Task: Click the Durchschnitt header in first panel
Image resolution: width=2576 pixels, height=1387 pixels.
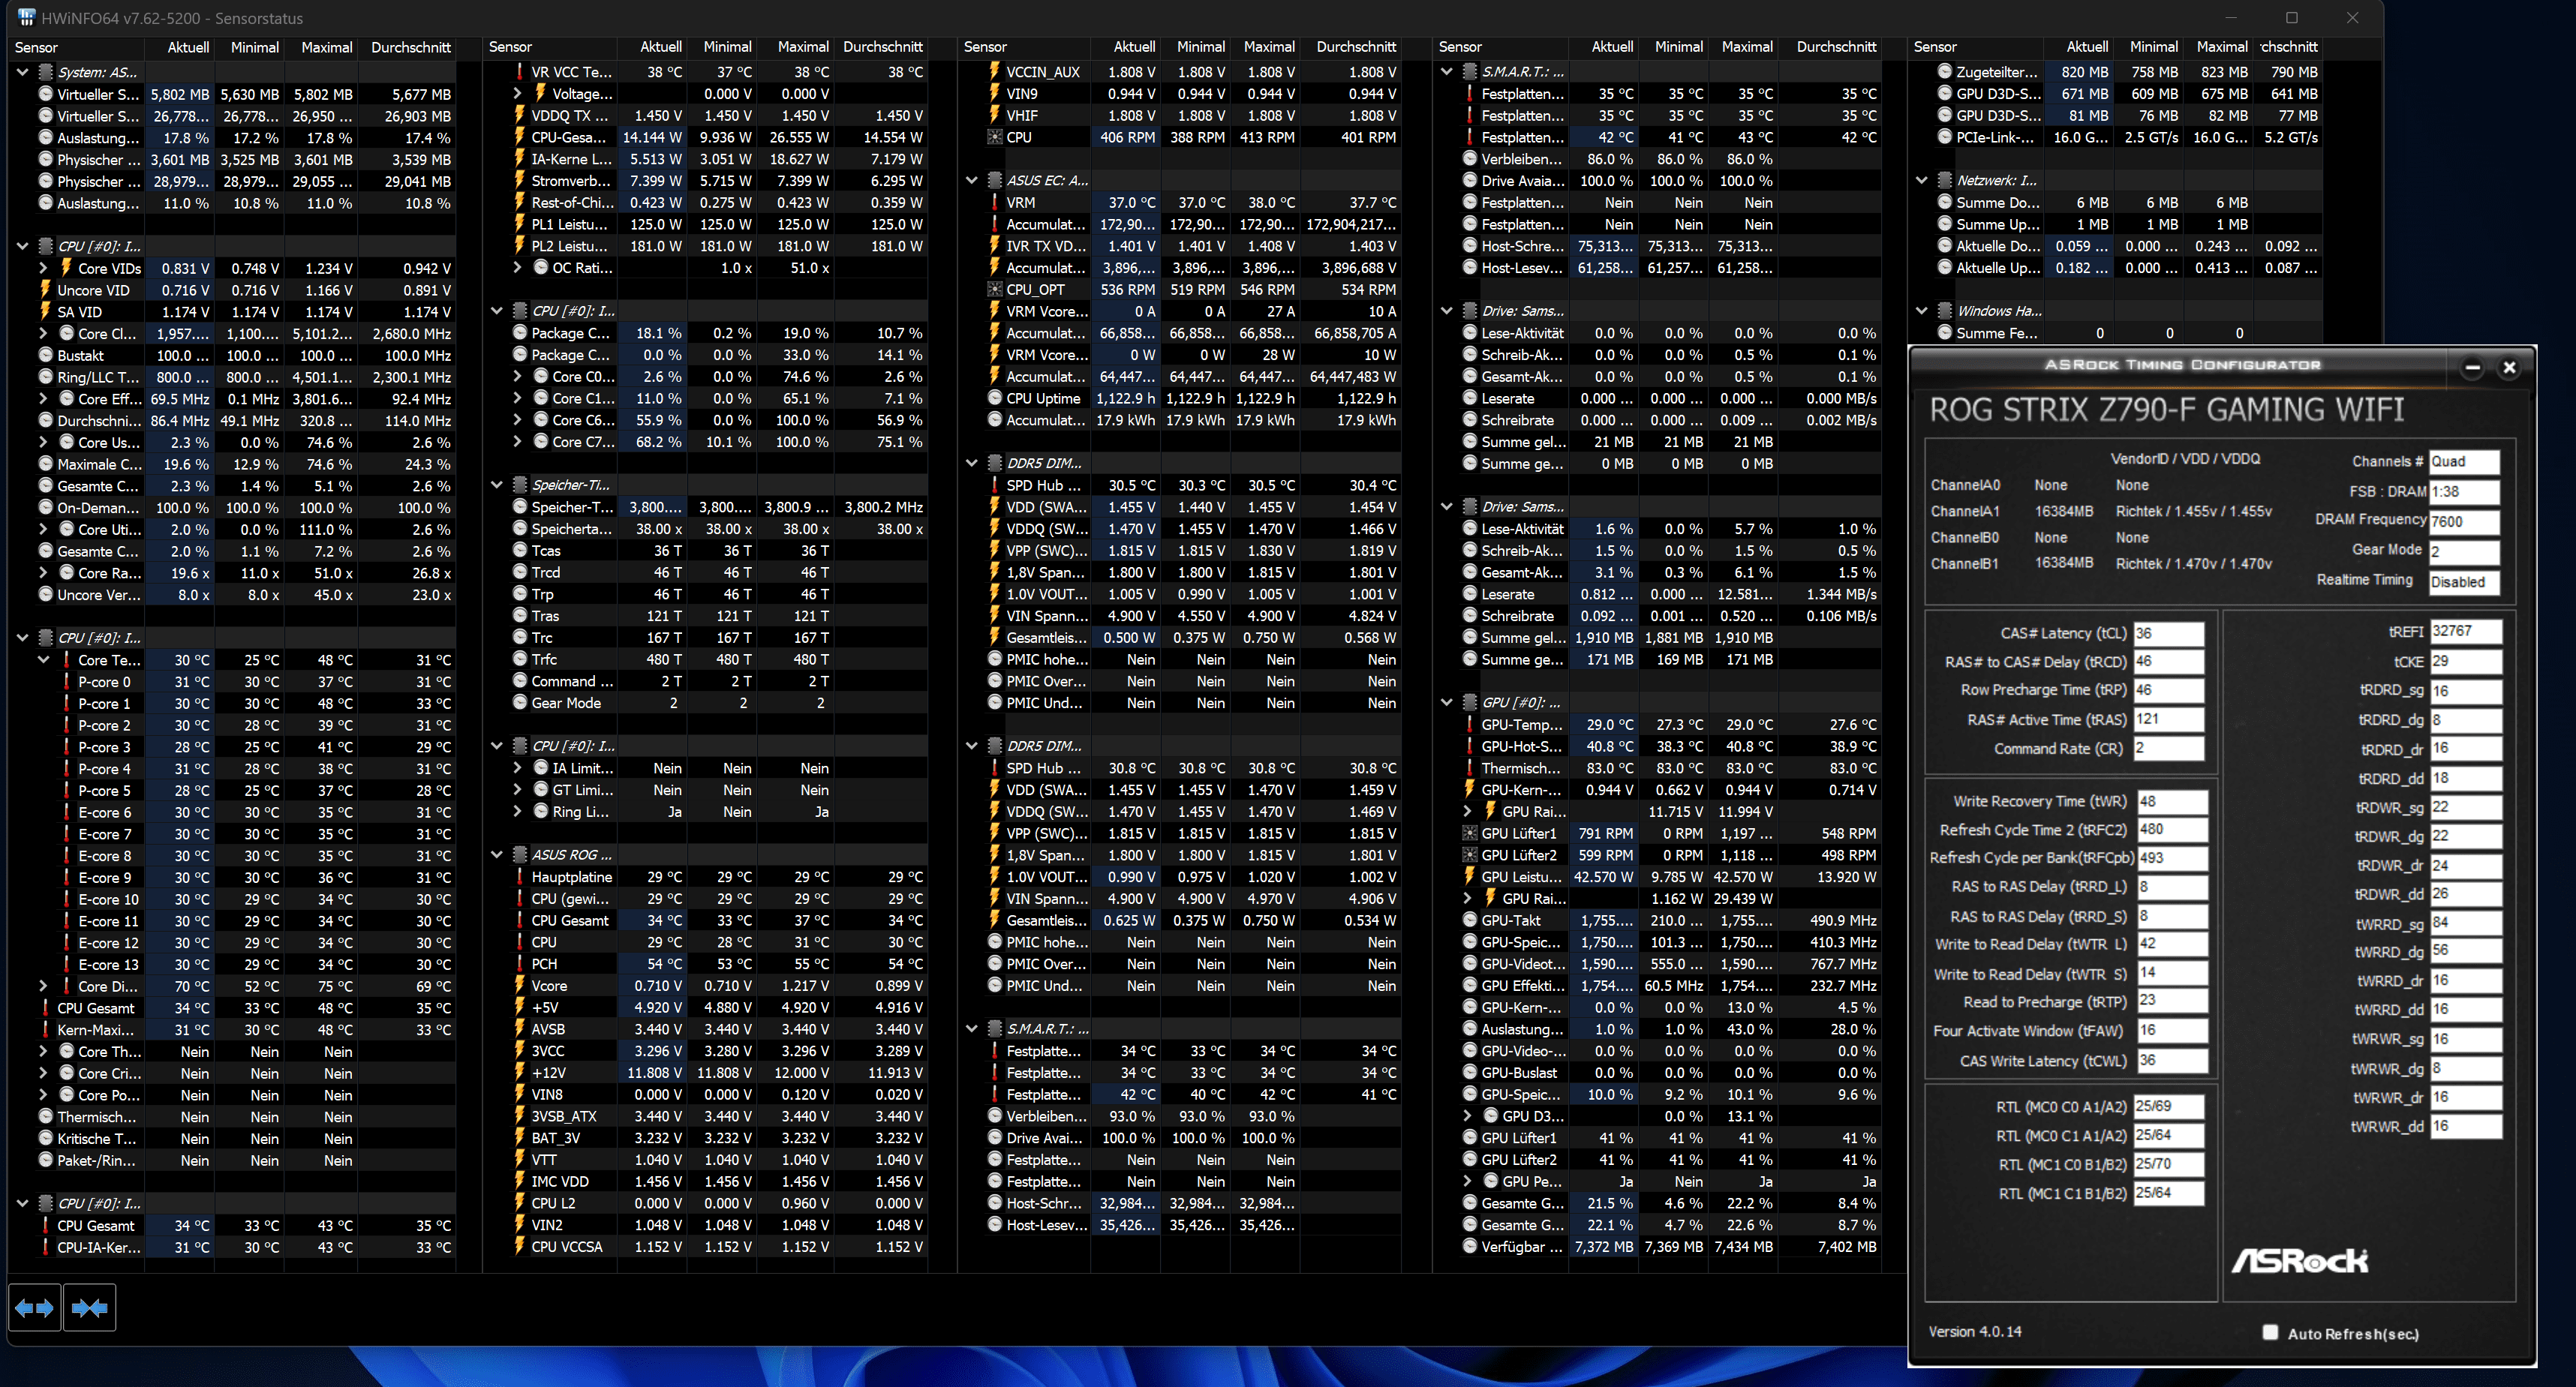Action: pyautogui.click(x=410, y=47)
